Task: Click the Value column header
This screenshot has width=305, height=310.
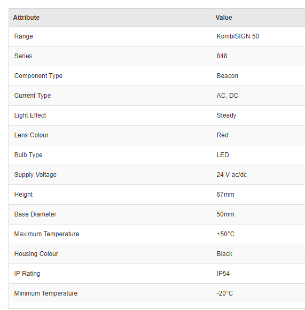Action: 224,18
